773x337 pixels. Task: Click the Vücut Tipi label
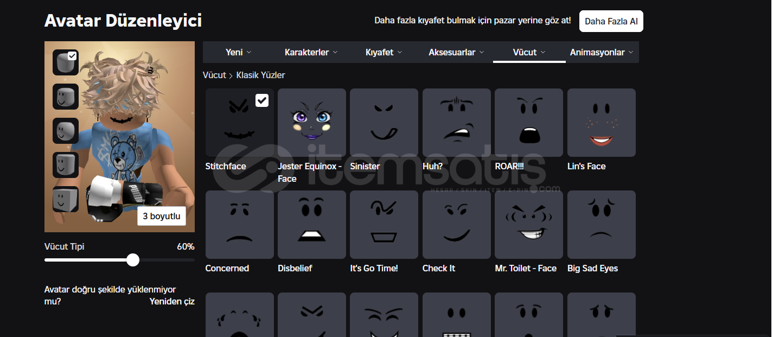click(65, 246)
